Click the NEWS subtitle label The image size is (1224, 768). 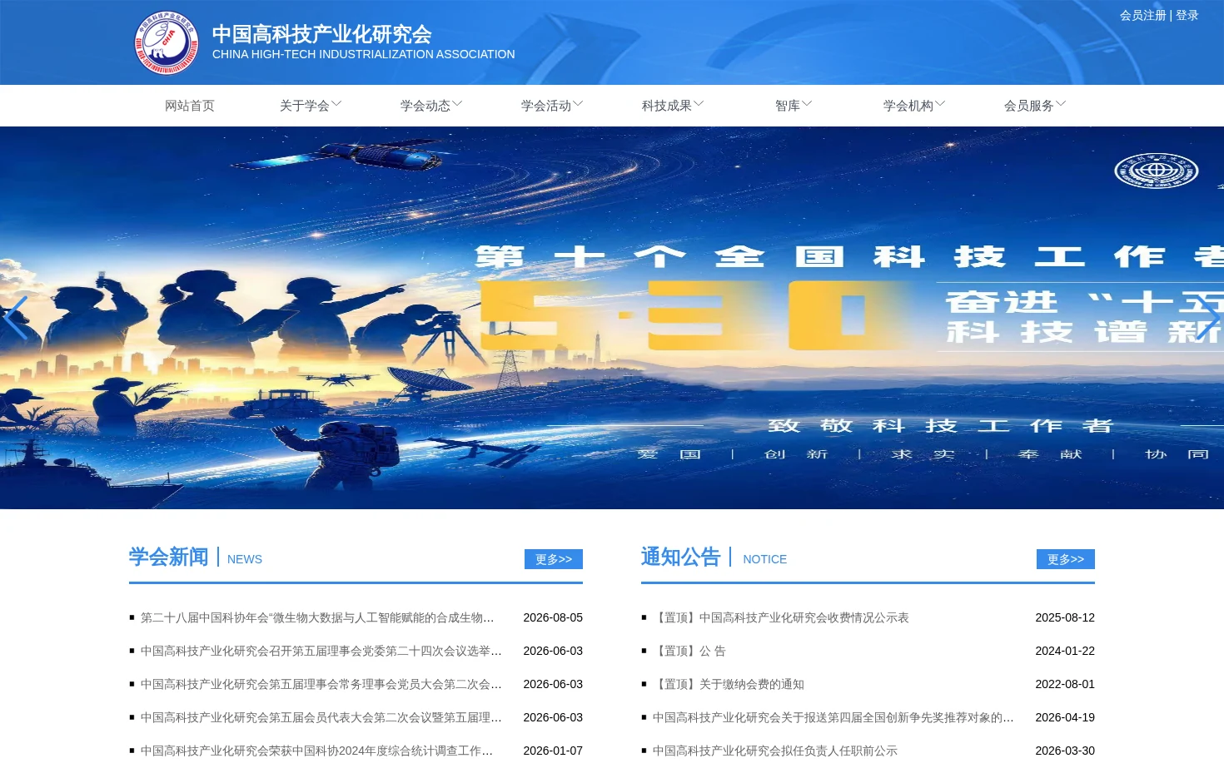[x=245, y=559]
